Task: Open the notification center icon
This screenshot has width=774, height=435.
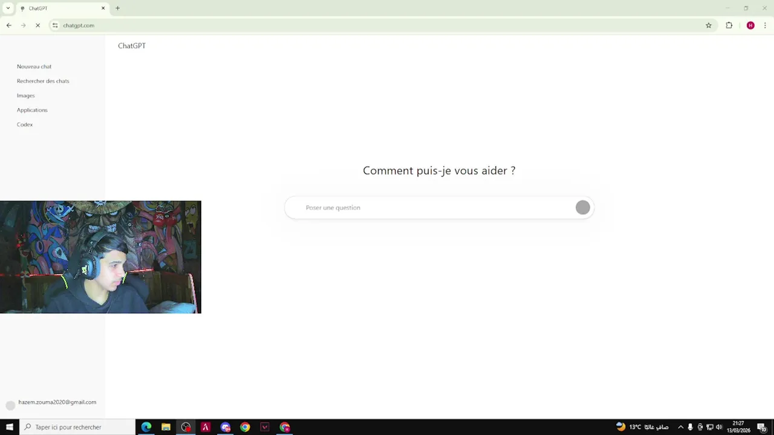Action: (x=762, y=427)
